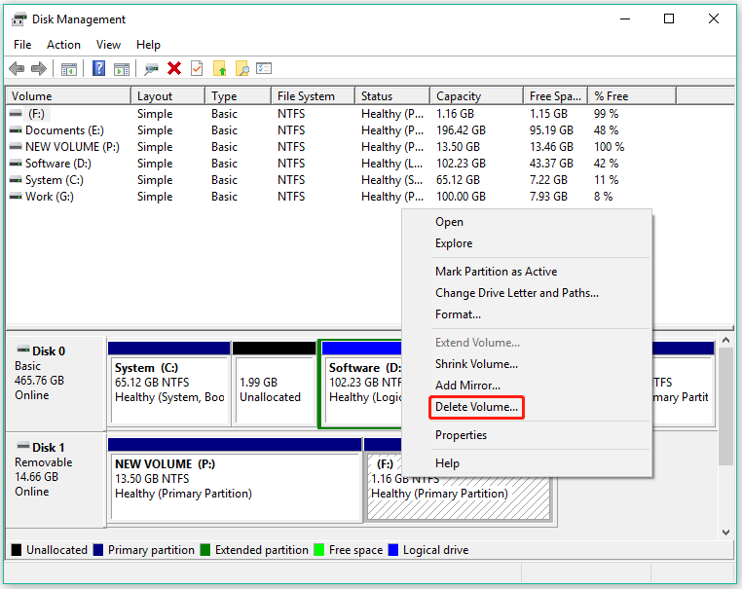
Task: Open the View menu in menu bar
Action: (x=108, y=45)
